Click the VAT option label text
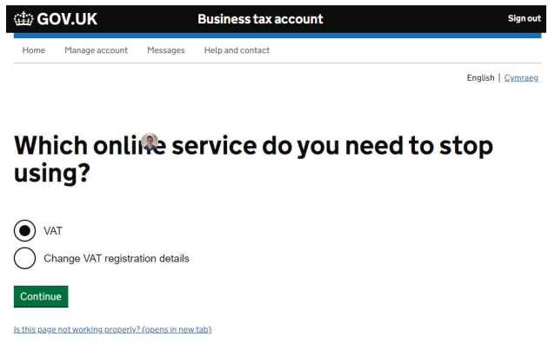Screen dimensions: 548x350 tap(53, 231)
